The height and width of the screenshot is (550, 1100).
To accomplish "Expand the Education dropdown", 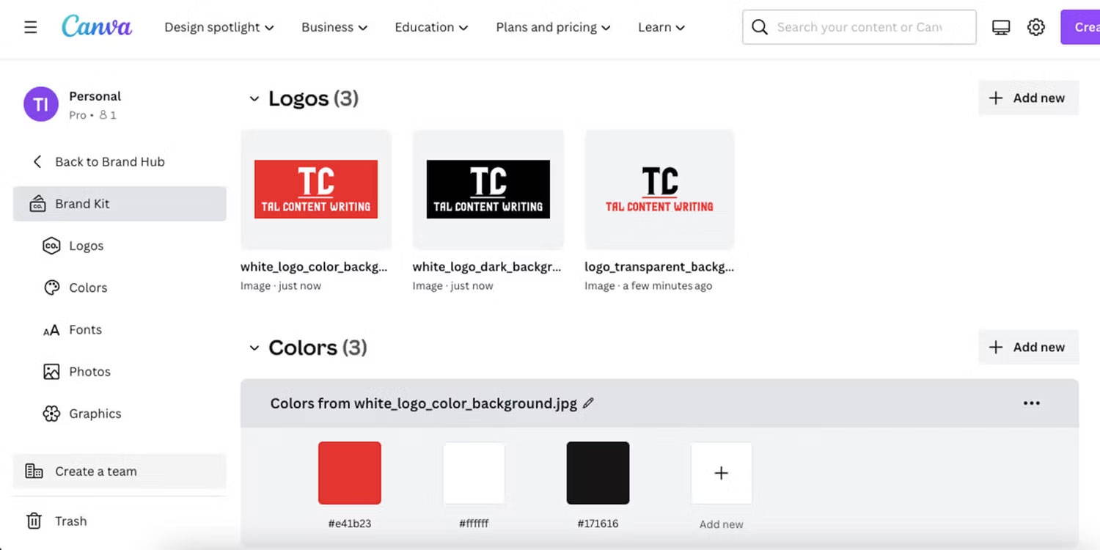I will click(431, 27).
